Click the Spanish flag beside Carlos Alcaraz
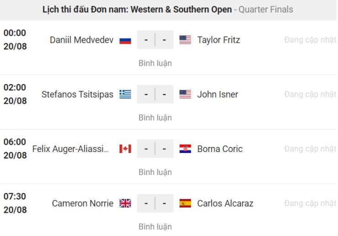 185,203
